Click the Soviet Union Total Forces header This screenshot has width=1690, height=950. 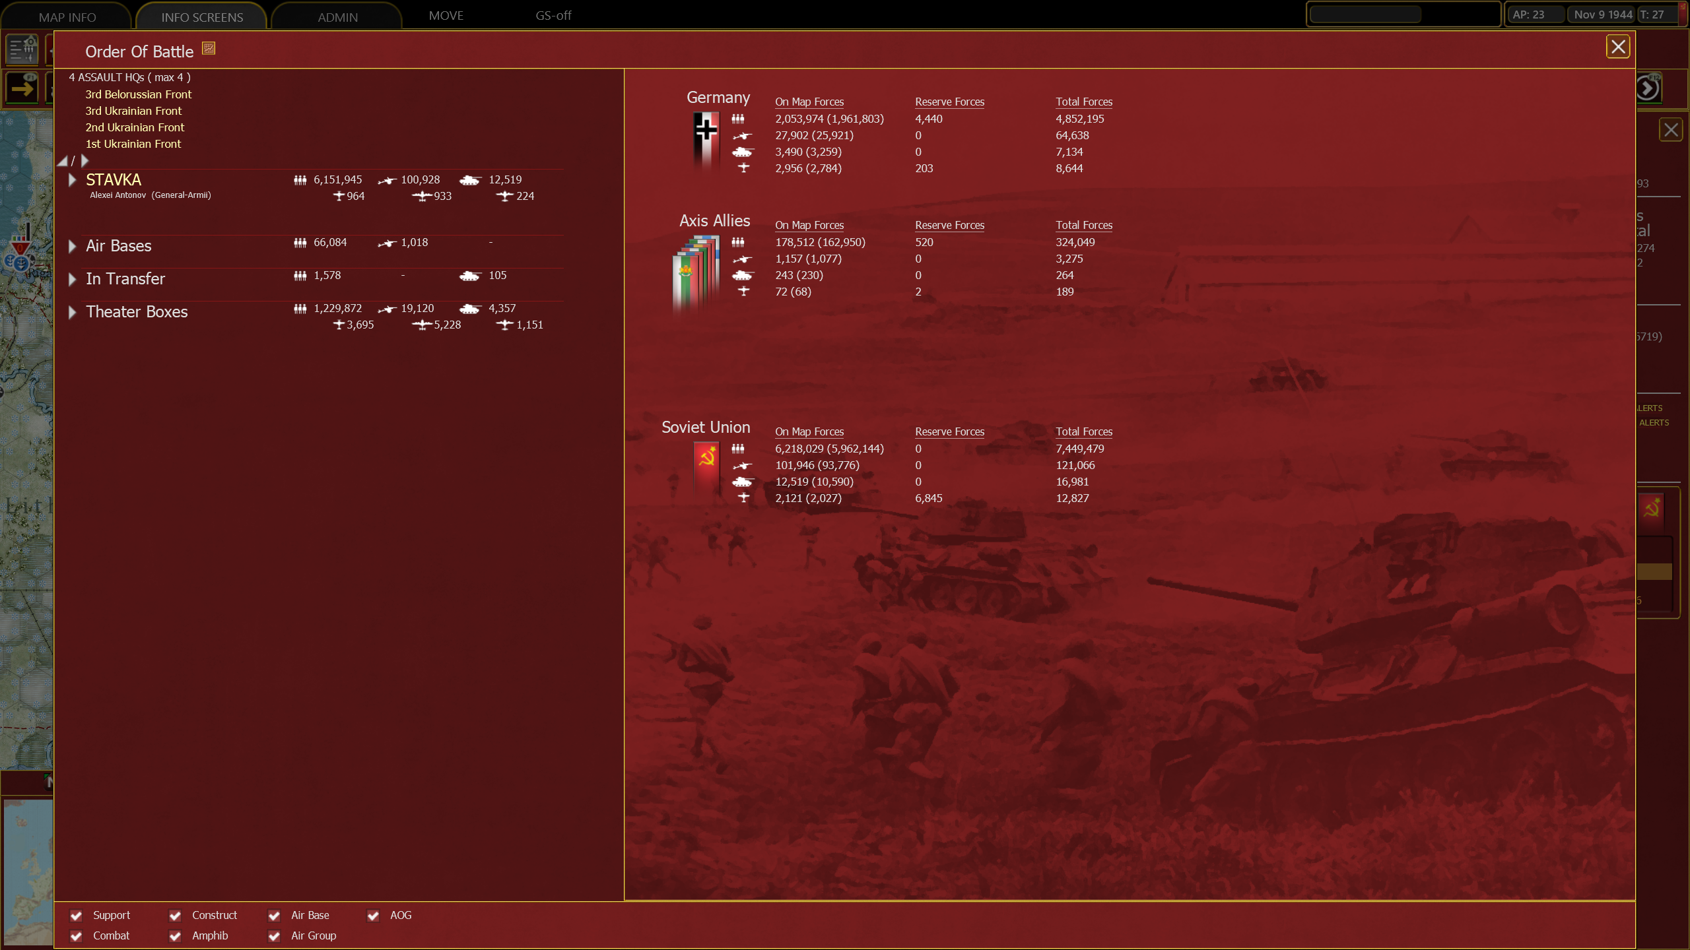click(x=1084, y=431)
